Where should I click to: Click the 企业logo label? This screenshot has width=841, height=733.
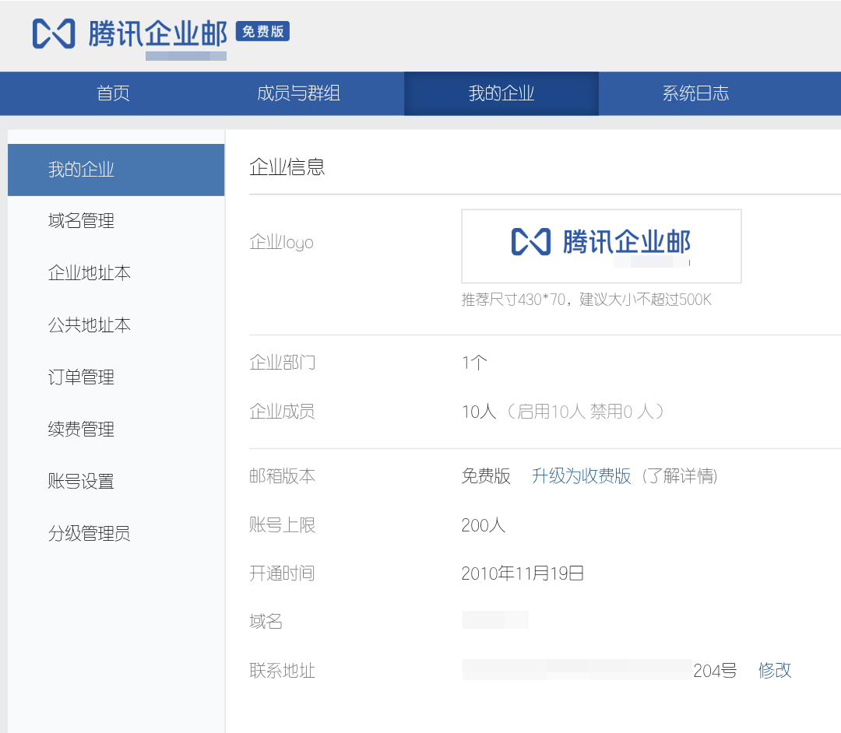[x=282, y=242]
